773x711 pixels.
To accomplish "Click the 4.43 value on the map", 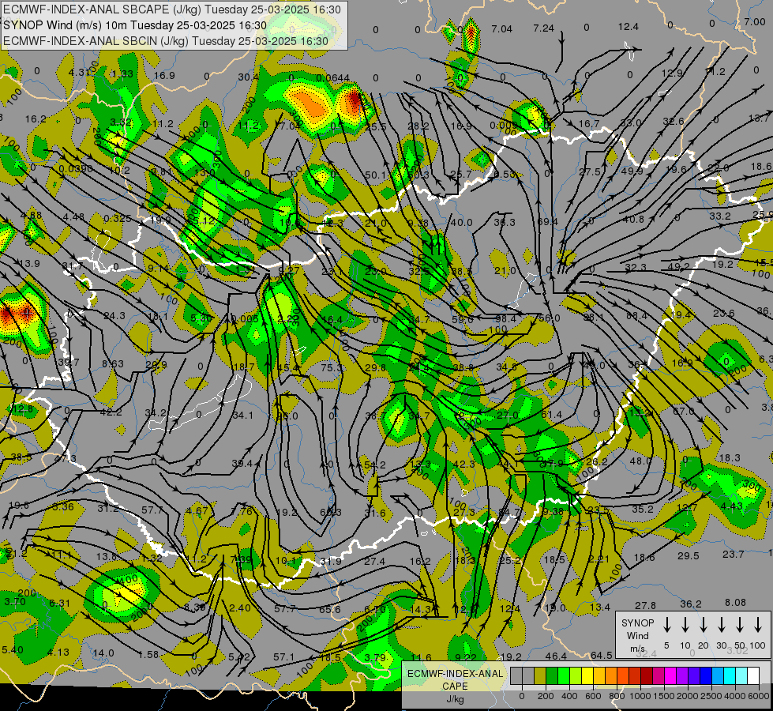I will (x=732, y=506).
